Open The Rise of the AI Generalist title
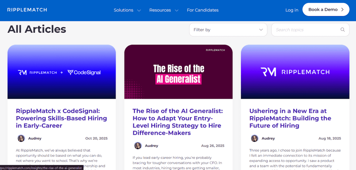356x170 pixels. 178,122
